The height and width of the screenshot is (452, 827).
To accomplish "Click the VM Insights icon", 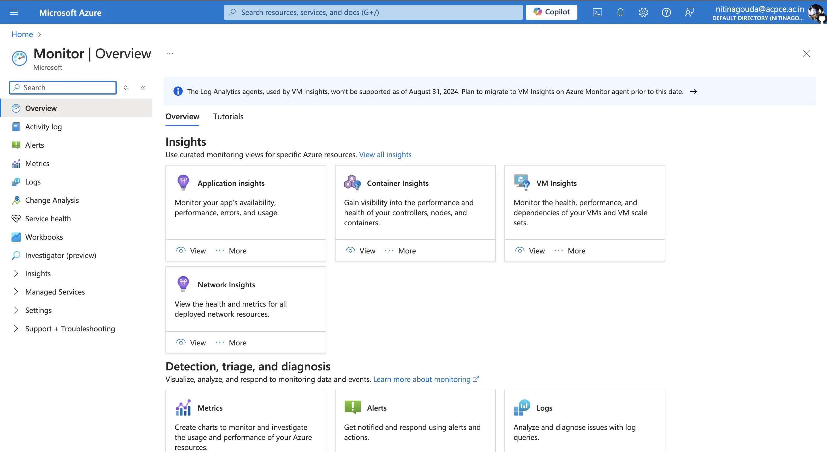I will click(x=522, y=182).
